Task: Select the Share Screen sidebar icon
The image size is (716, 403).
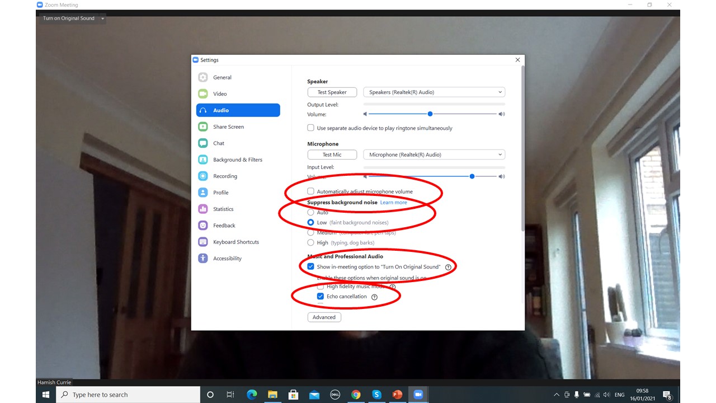Action: click(x=203, y=126)
